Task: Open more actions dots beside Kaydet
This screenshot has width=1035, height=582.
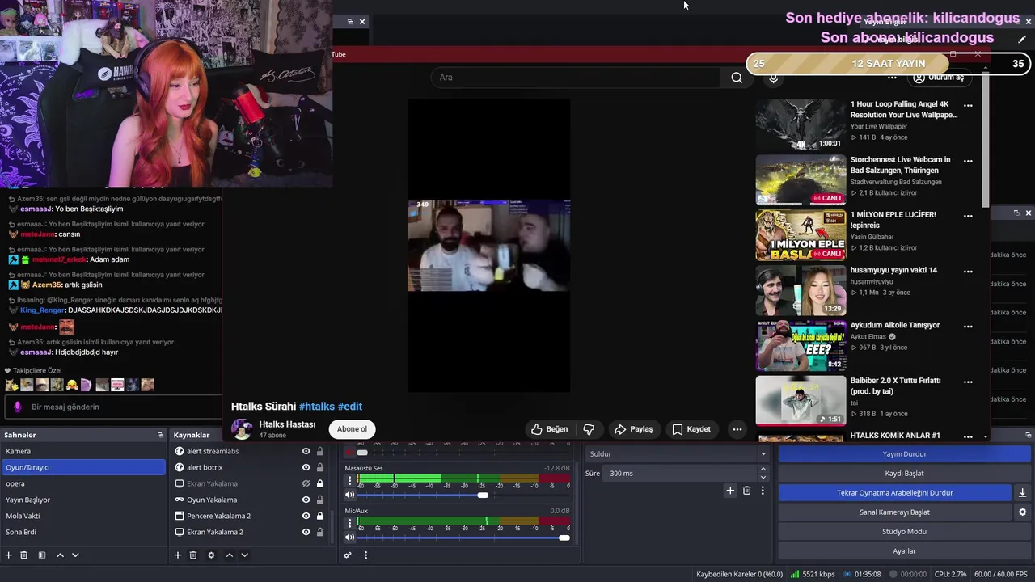Action: pos(737,429)
